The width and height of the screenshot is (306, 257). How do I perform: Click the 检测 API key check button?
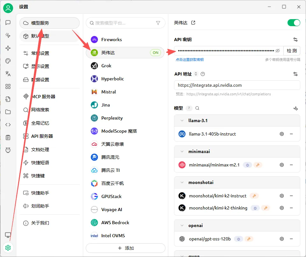point(292,51)
